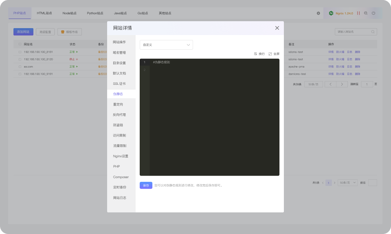Open the 50条/页 page size dropdown at bottom
Screen dimensions: 391x234
[x=347, y=183]
